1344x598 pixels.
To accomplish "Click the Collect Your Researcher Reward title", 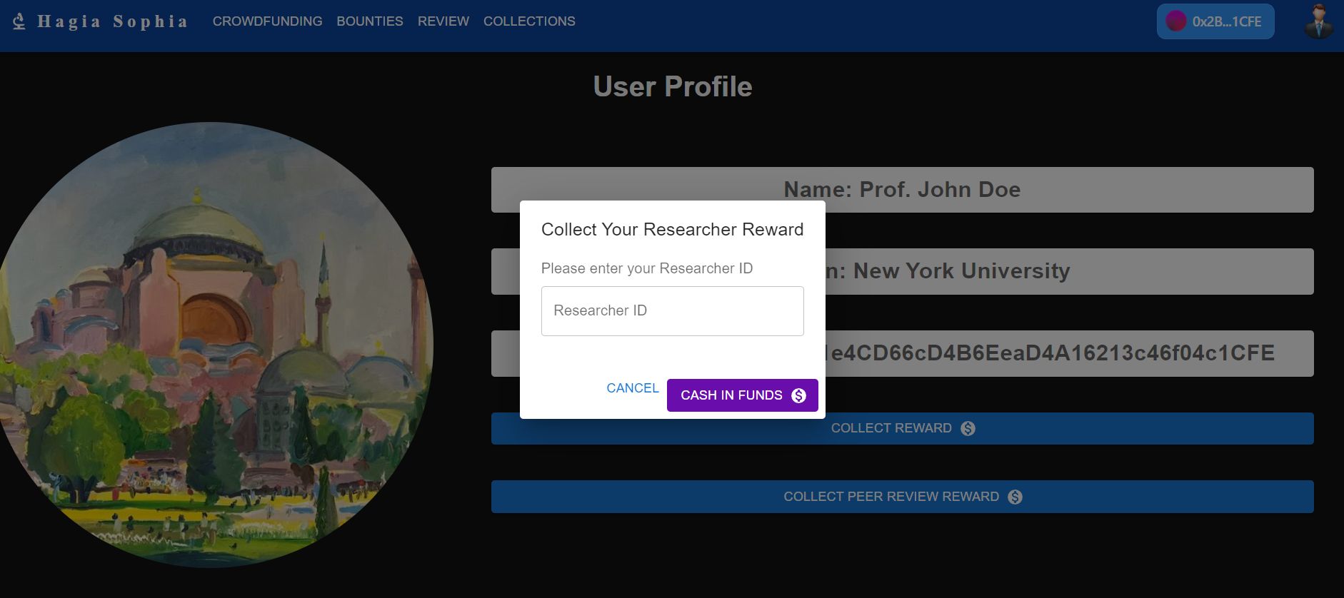I will (672, 229).
